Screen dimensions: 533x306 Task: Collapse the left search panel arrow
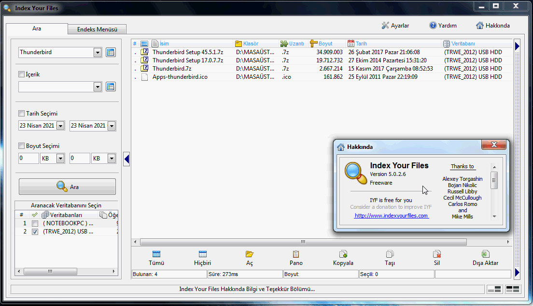click(x=126, y=159)
